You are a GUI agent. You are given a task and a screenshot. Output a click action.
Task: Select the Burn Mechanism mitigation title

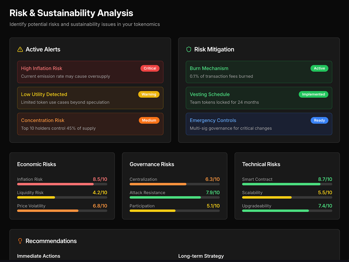(x=209, y=68)
